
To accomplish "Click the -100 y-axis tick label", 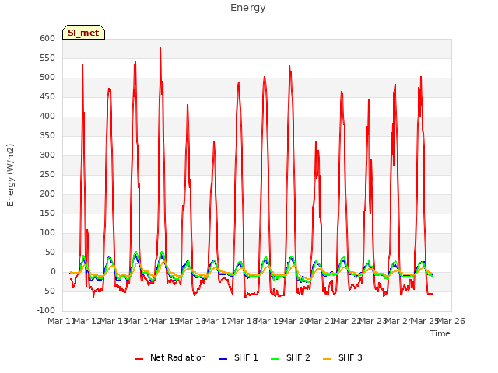I will coord(46,311).
